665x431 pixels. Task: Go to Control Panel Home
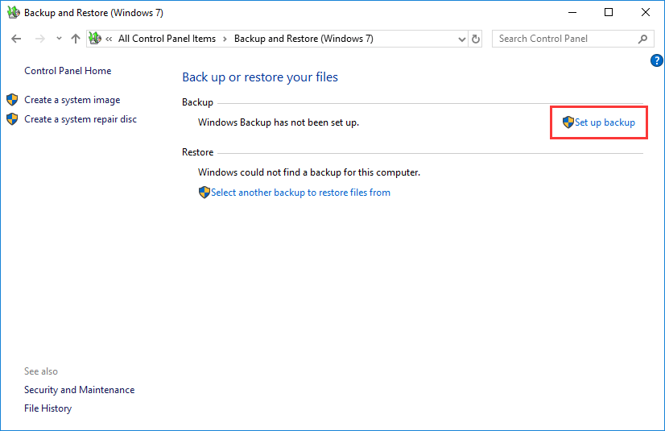(68, 71)
